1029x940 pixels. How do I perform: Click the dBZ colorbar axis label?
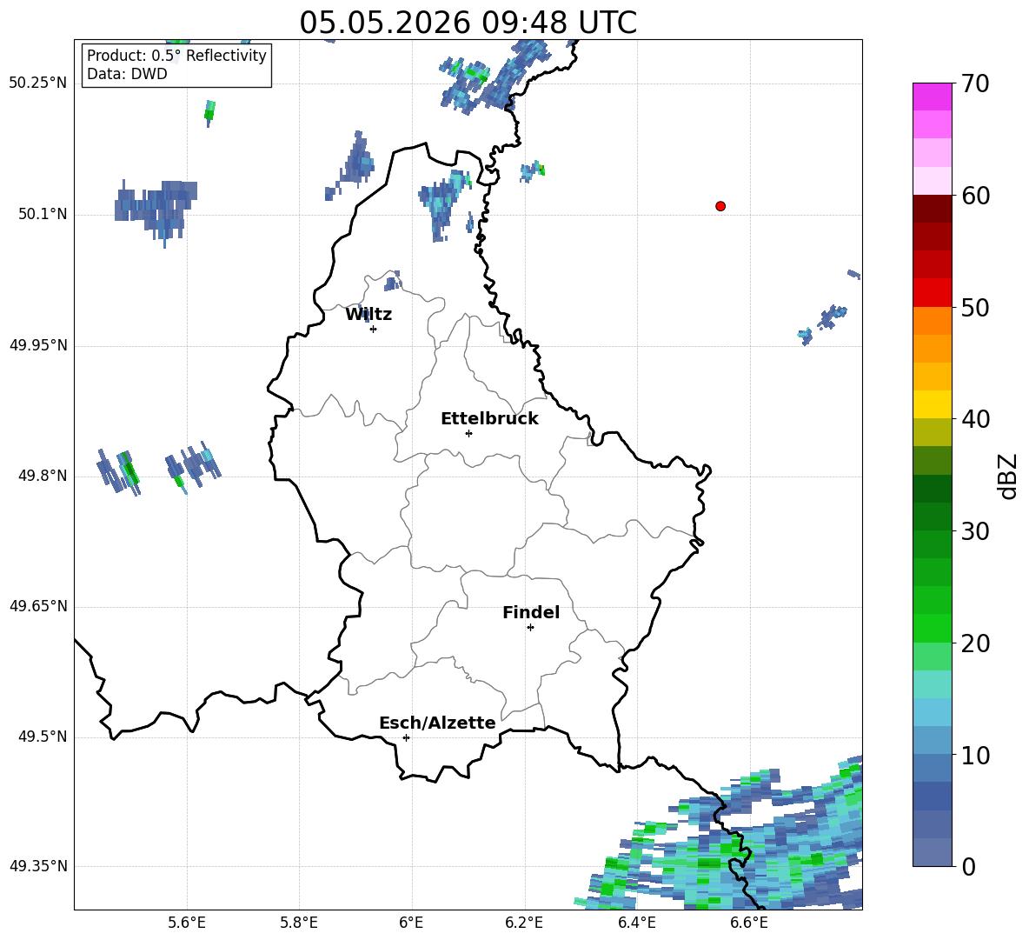click(x=1007, y=476)
